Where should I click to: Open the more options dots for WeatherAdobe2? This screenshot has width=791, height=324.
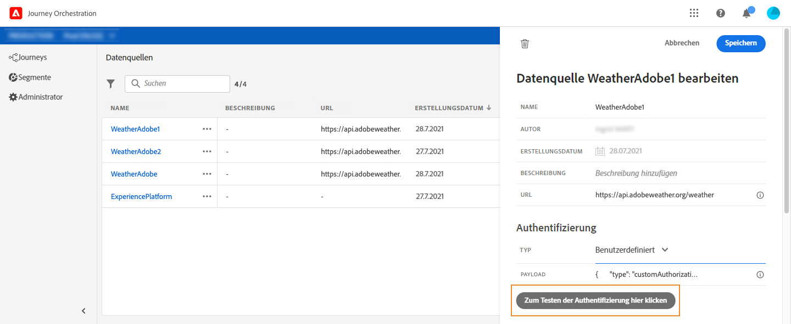click(207, 151)
